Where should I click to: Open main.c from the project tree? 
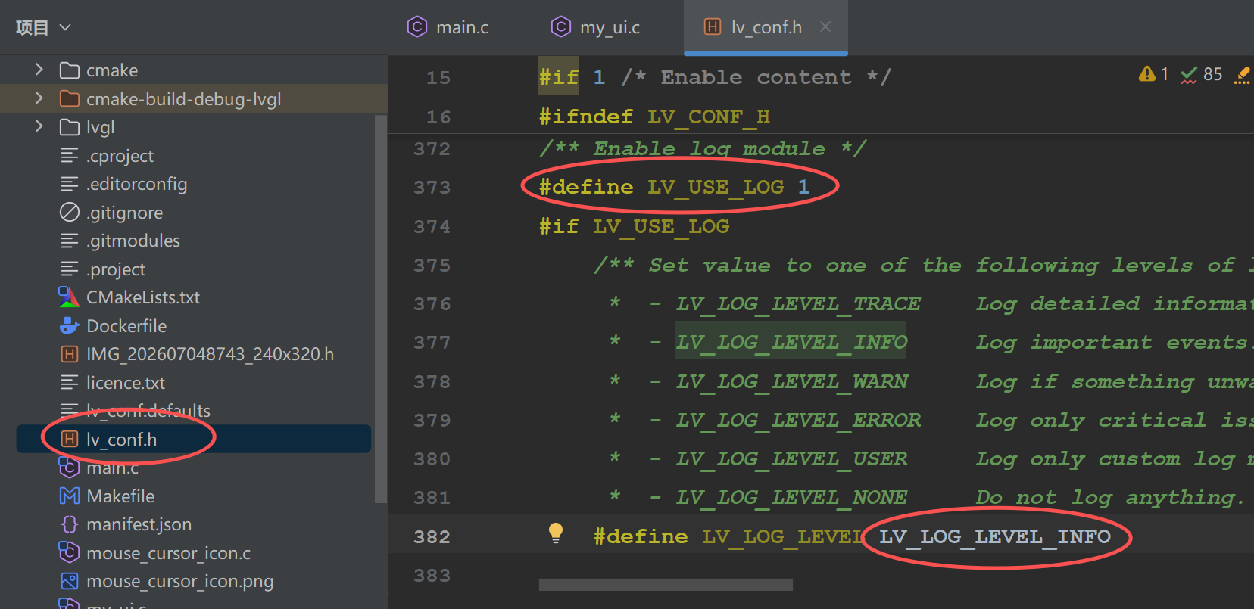(112, 468)
